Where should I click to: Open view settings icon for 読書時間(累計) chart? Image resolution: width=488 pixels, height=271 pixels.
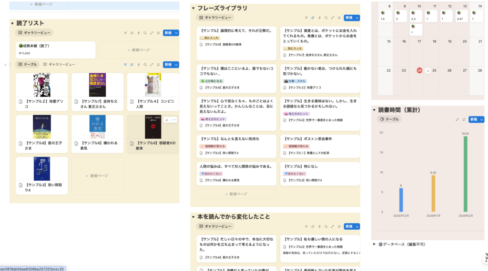coord(464,119)
